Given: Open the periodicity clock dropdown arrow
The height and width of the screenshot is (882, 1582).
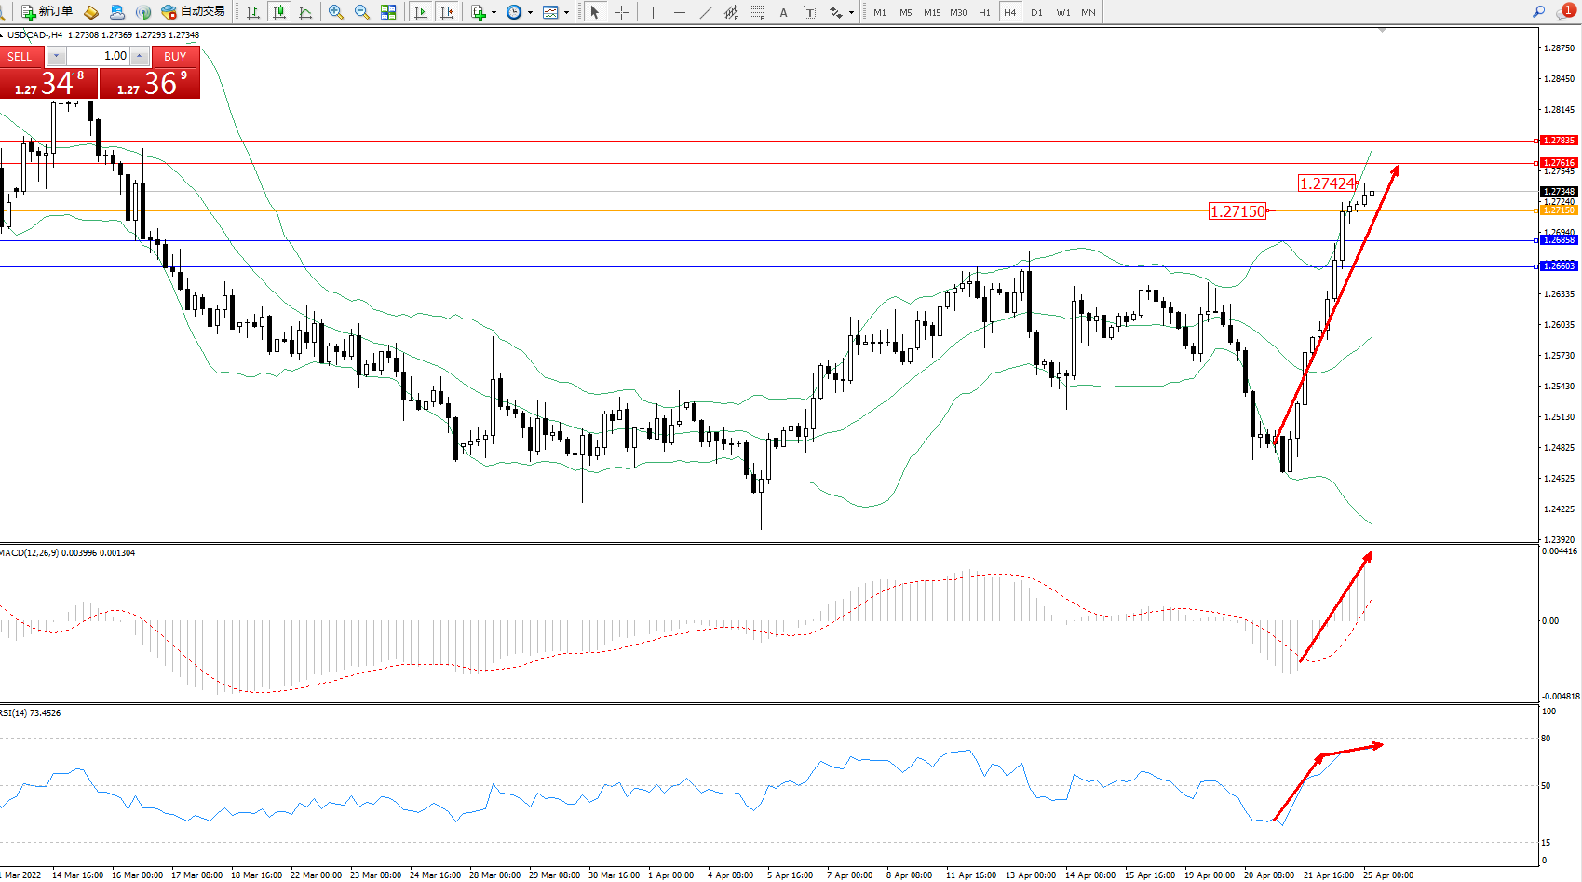Looking at the screenshot, I should (530, 13).
